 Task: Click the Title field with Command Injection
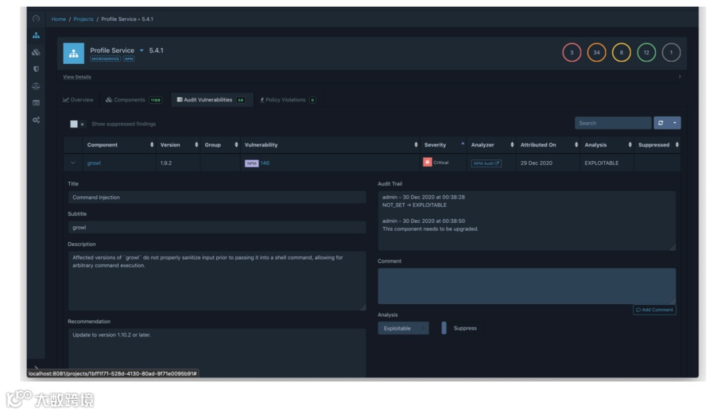pos(217,197)
